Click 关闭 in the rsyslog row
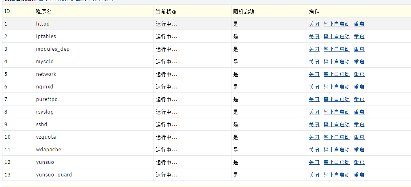This screenshot has height=187, width=411. pyautogui.click(x=314, y=112)
